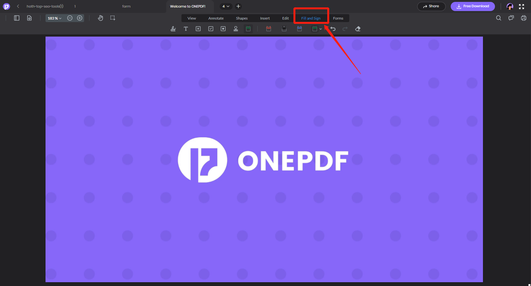
Task: Switch to the form document tab
Action: tap(126, 6)
